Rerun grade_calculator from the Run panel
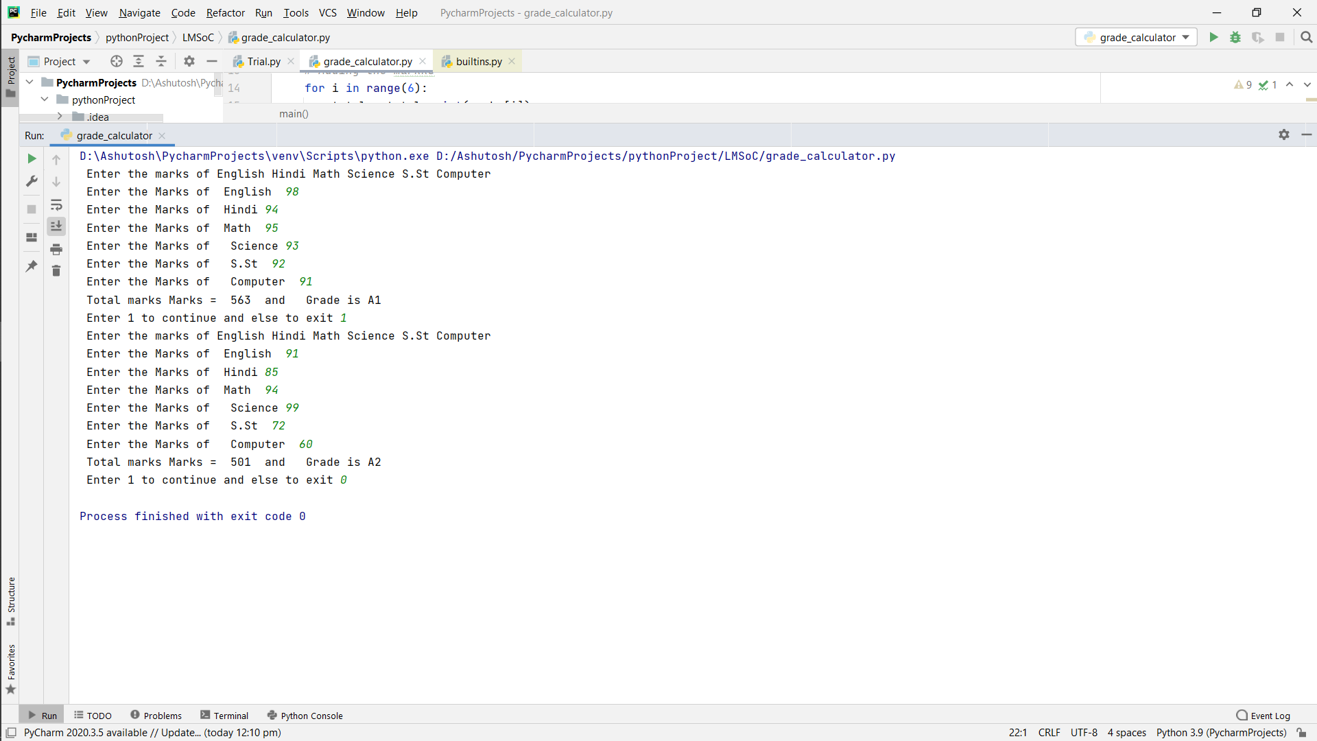1317x741 pixels. point(32,158)
